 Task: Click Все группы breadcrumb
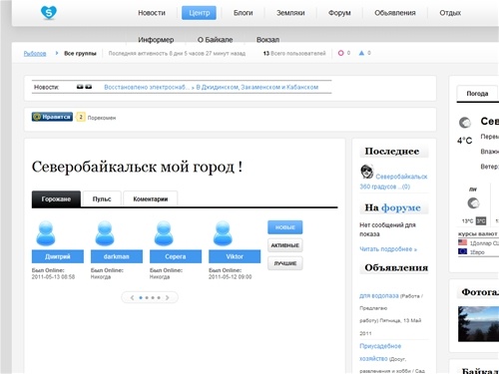pos(80,53)
